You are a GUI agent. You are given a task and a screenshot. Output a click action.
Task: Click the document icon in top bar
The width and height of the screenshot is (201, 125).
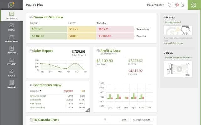tap(183, 5)
